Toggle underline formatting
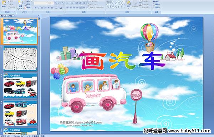Image resolution: width=214 pixels, height=137 pixels. pos(42,8)
